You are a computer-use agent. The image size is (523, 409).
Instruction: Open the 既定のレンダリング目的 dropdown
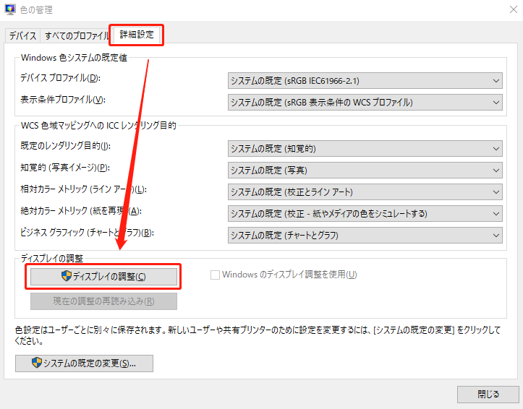click(x=365, y=149)
